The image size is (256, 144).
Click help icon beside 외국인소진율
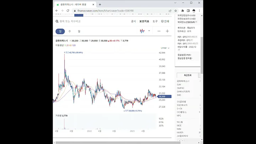click(196, 22)
